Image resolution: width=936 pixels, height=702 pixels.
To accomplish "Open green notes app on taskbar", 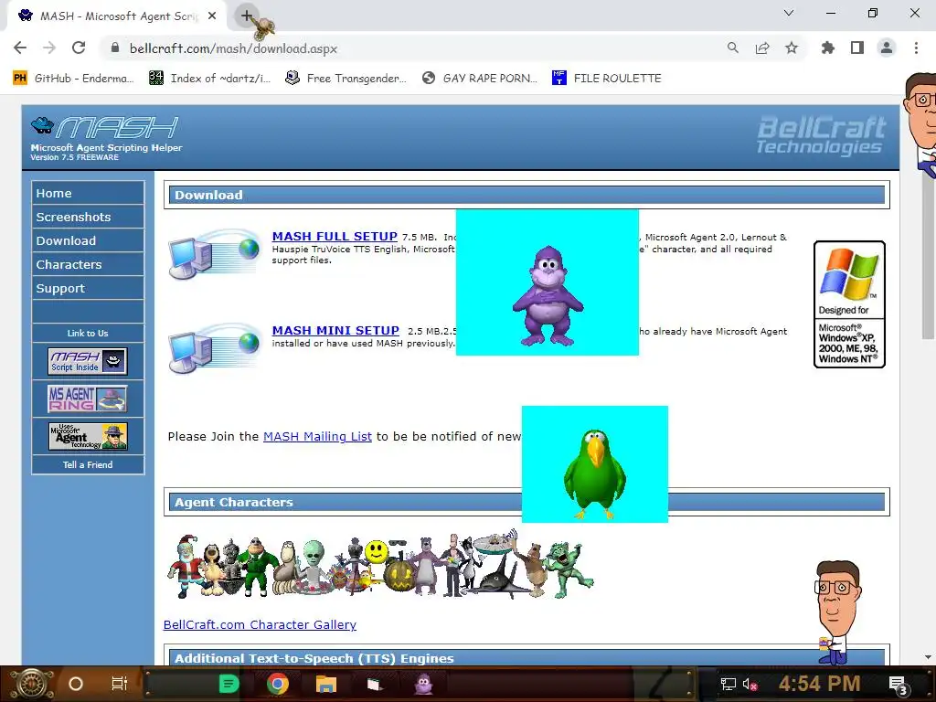I will click(x=229, y=684).
